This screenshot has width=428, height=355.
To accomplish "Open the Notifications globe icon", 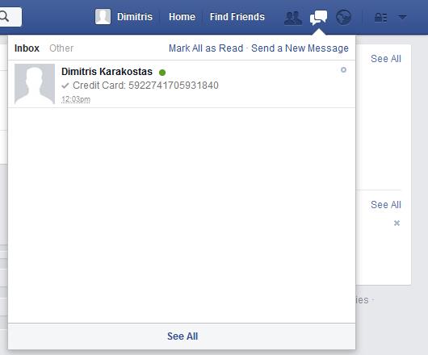I will 343,18.
